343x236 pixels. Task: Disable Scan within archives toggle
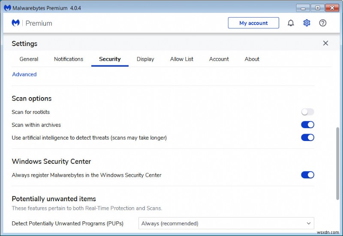click(x=307, y=125)
